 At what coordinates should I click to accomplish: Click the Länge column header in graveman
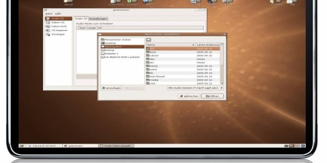(x=92, y=28)
